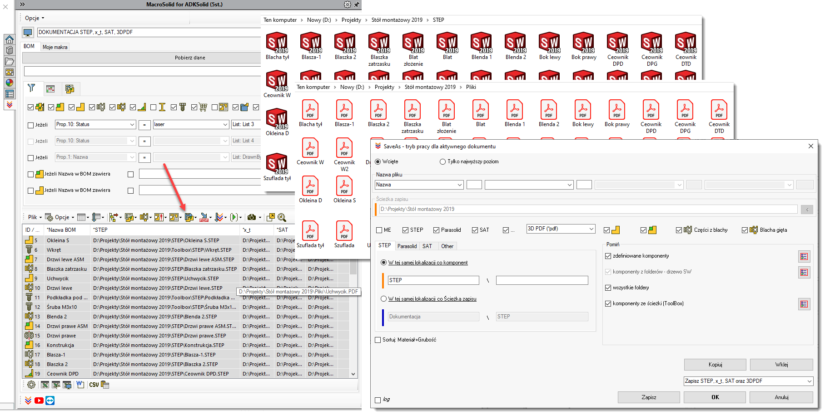Click the magnifier search icon in BOM toolbar

[x=282, y=217]
